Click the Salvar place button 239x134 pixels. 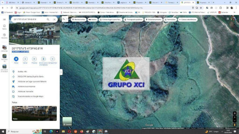(x=25, y=60)
